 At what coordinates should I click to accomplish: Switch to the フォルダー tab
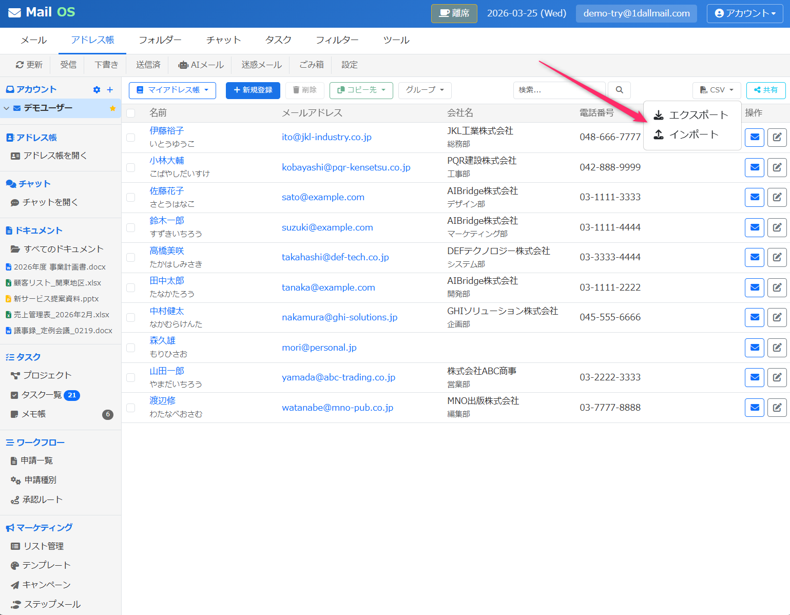160,40
